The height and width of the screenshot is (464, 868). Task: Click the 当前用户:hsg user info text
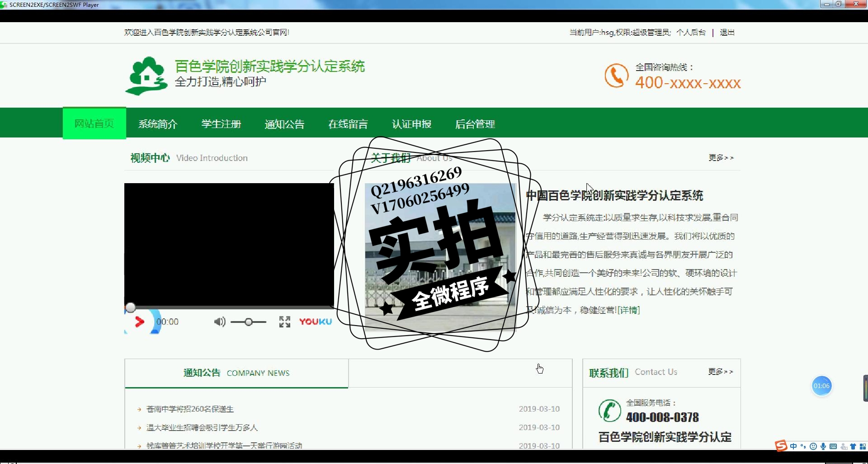tap(620, 33)
